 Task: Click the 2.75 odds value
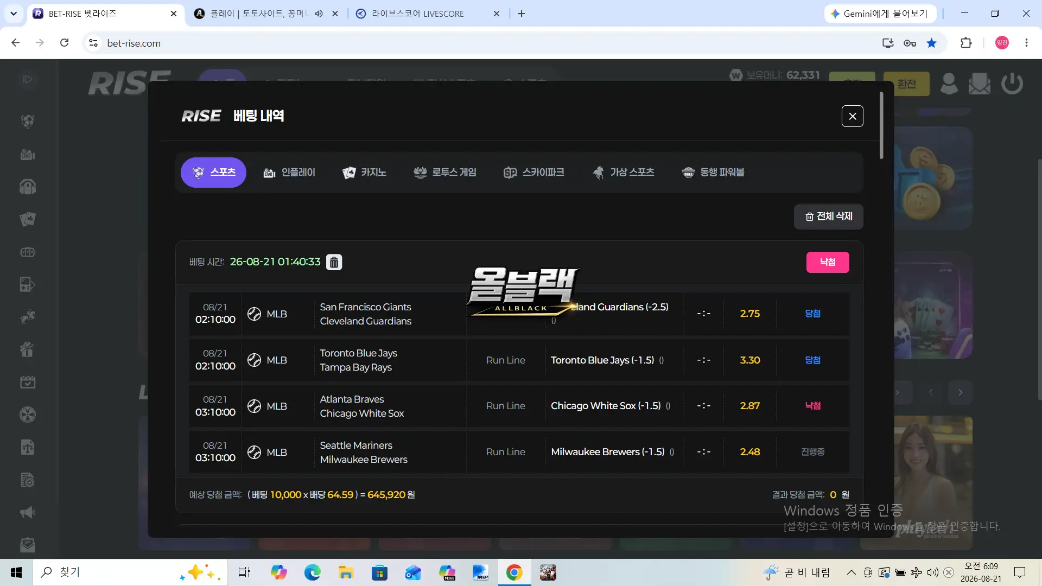[x=750, y=314]
